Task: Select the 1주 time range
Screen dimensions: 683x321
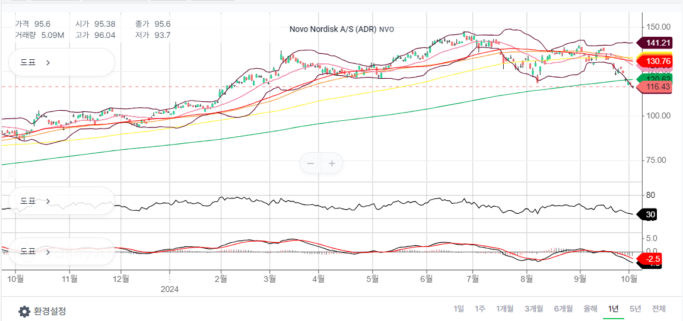Action: (479, 309)
